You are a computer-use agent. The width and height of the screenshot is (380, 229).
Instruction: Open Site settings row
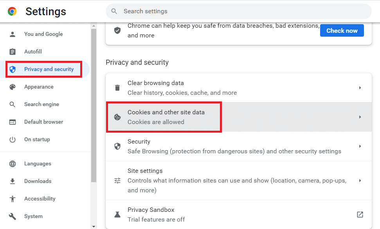point(239,181)
